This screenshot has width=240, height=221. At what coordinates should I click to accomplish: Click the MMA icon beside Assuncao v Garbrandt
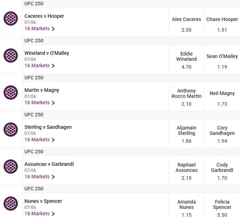pos(11,167)
